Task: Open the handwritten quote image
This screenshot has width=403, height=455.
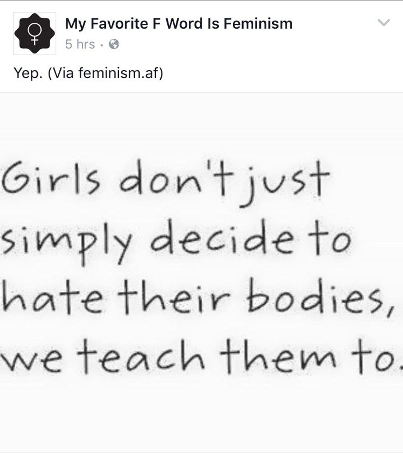Action: [201, 272]
